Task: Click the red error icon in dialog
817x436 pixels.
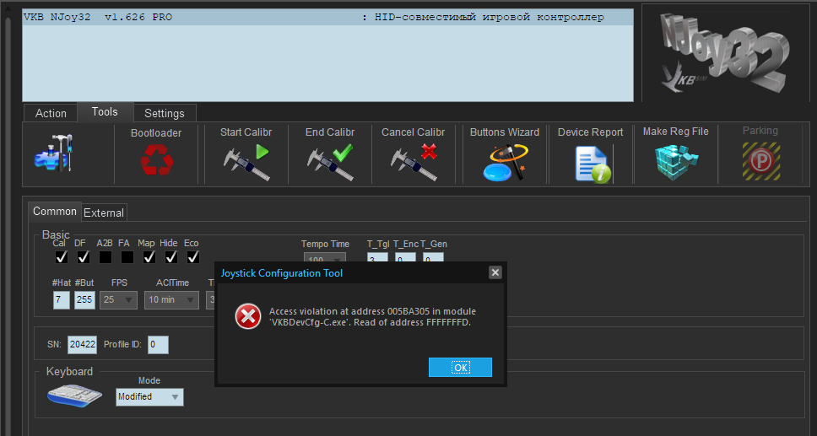Action: (247, 316)
